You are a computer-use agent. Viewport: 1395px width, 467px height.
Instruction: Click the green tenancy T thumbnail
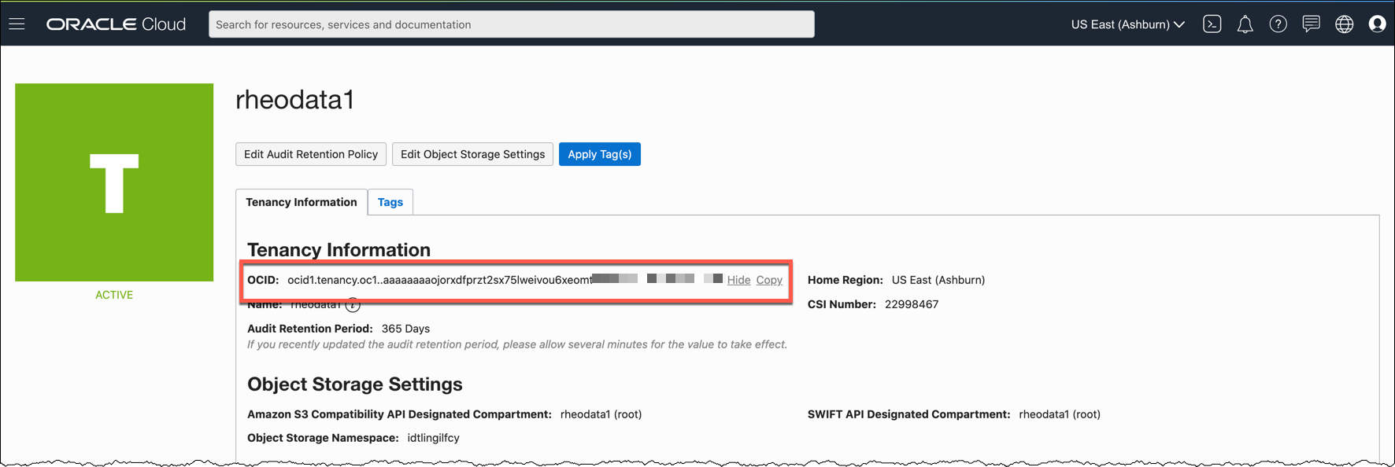(x=114, y=182)
